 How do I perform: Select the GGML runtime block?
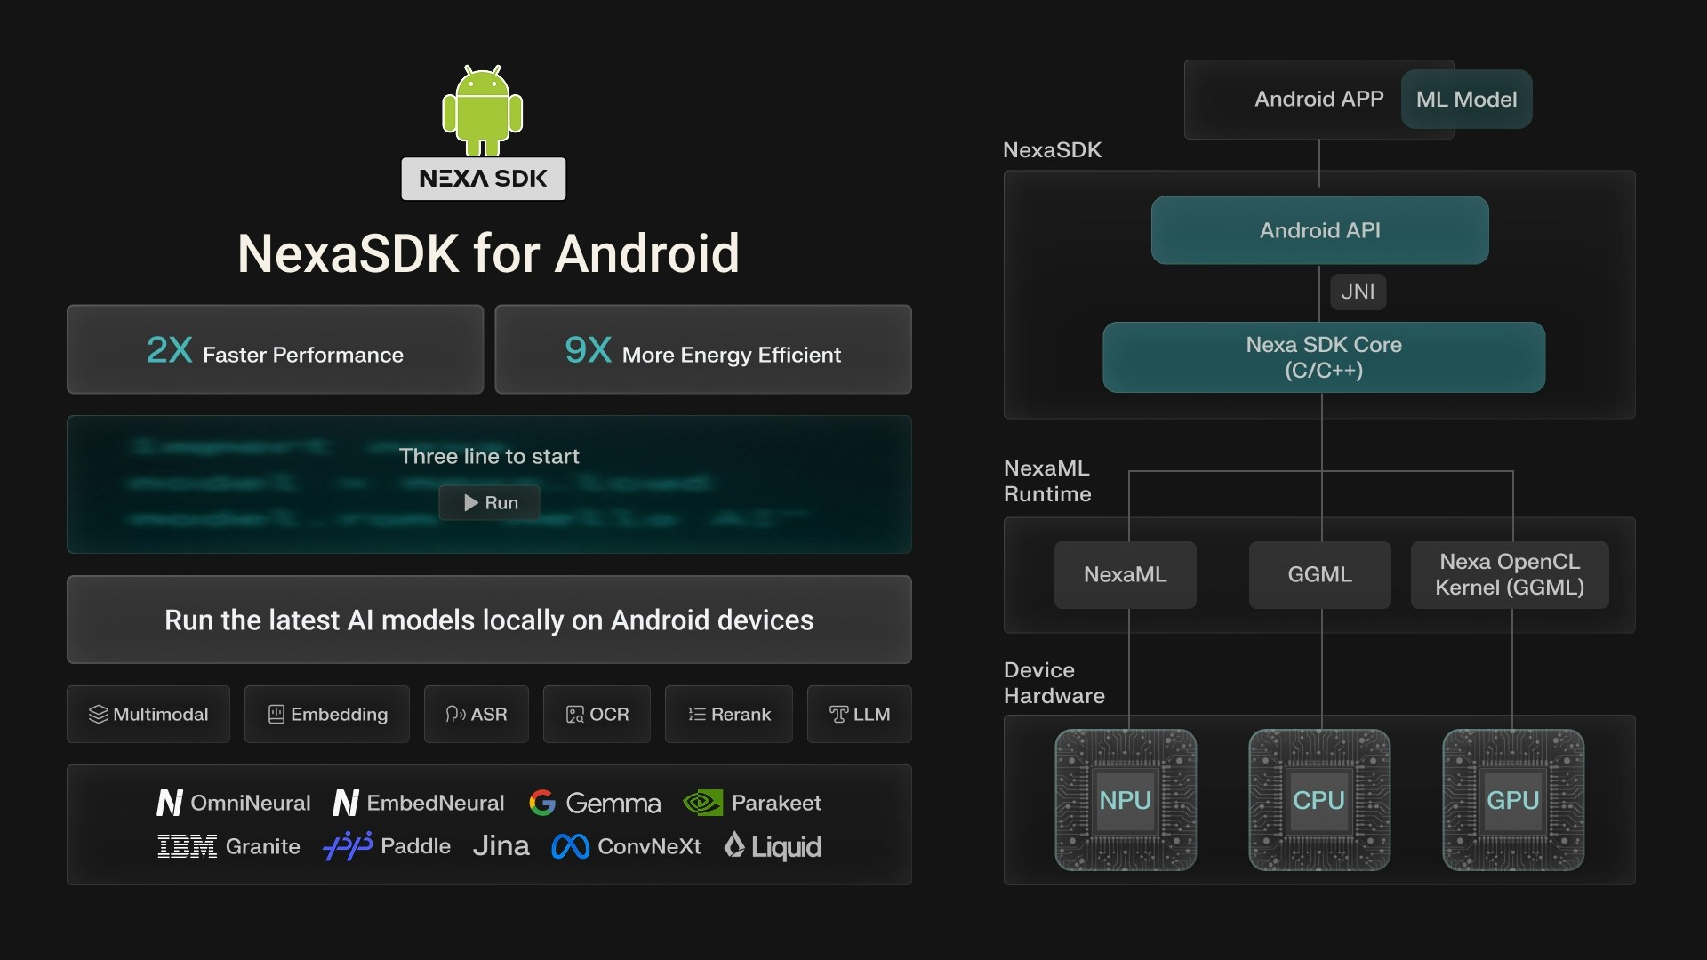tap(1319, 575)
